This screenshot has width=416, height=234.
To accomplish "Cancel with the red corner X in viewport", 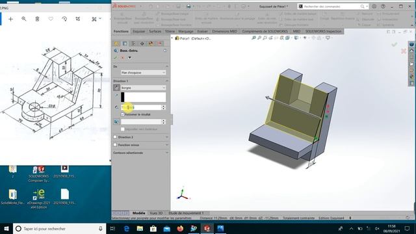I will click(x=404, y=51).
